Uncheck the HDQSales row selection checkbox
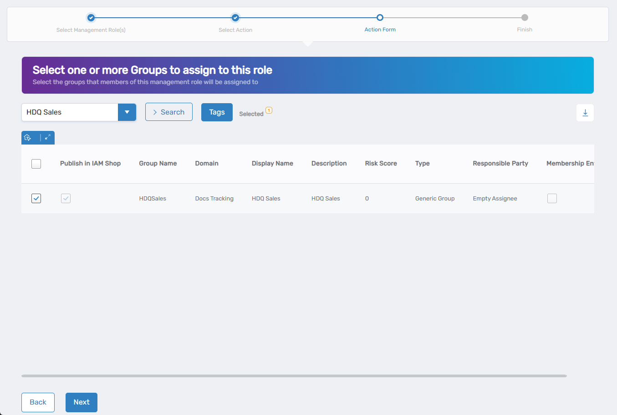The height and width of the screenshot is (415, 617). pyautogui.click(x=36, y=198)
